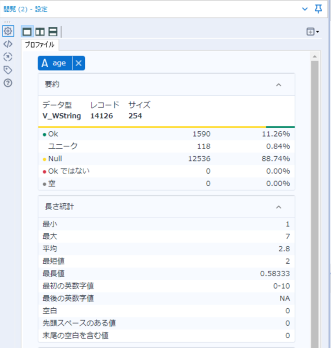This screenshot has width=331, height=348.
Task: Select the age field chip
Action: pyautogui.click(x=55, y=63)
